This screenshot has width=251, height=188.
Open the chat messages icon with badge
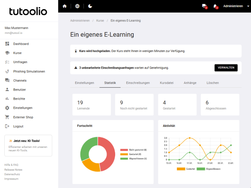click(205, 6)
